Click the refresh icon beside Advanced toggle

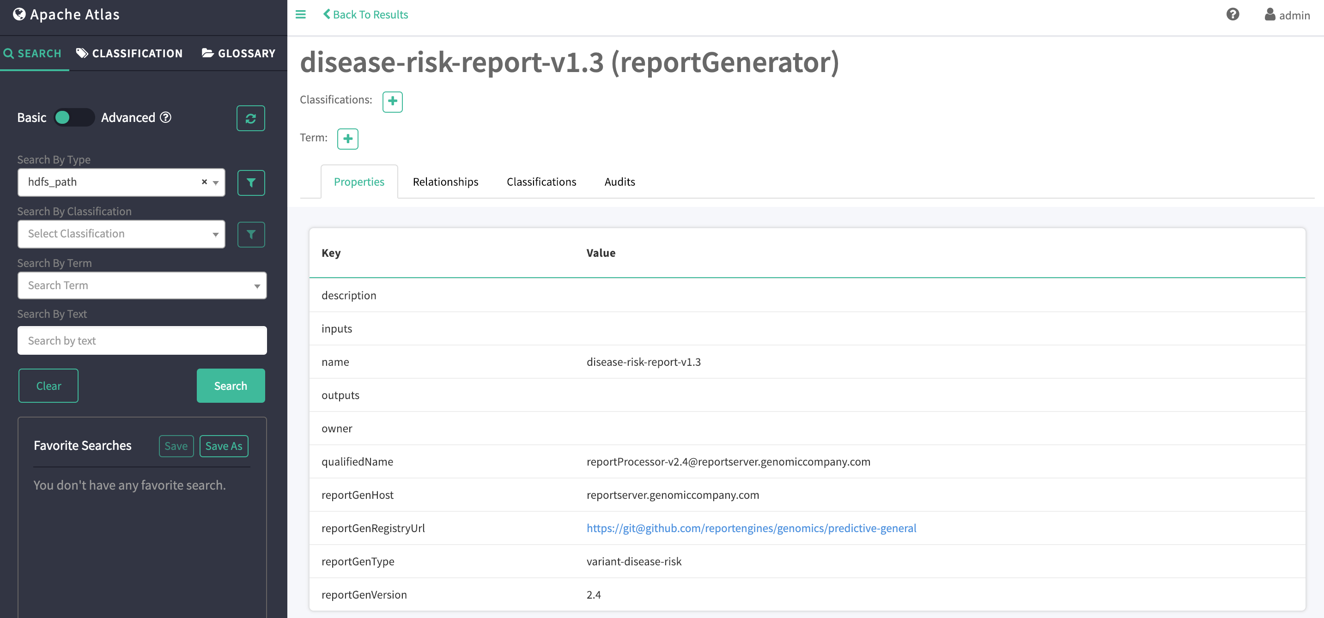[251, 118]
